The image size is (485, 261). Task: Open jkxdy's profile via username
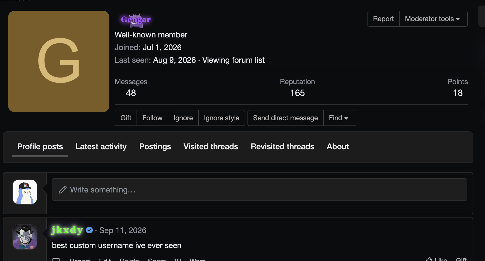67,230
